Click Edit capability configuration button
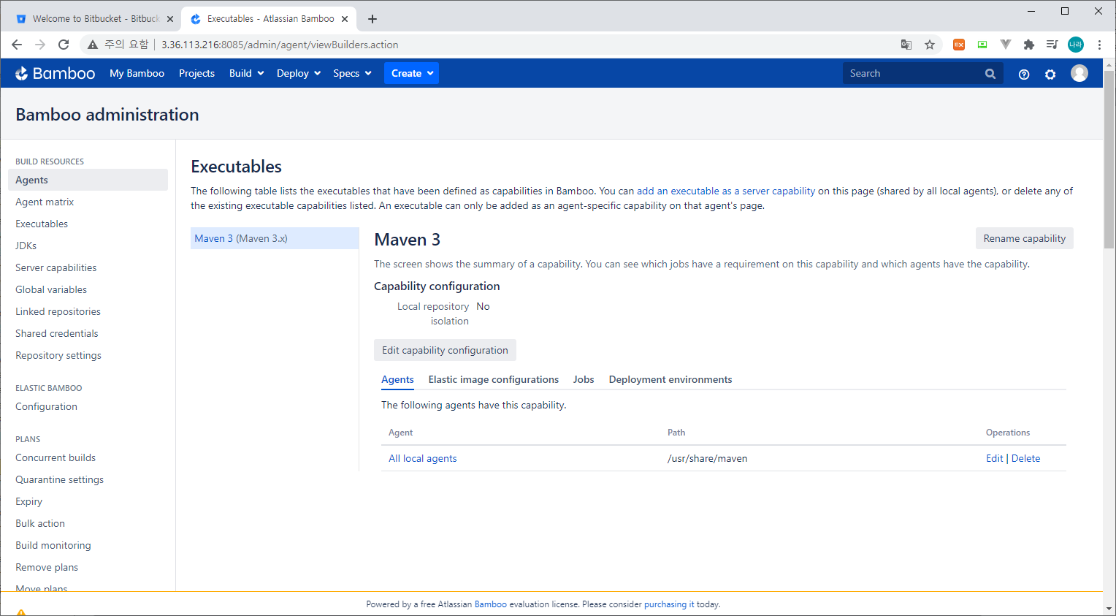 pyautogui.click(x=445, y=350)
